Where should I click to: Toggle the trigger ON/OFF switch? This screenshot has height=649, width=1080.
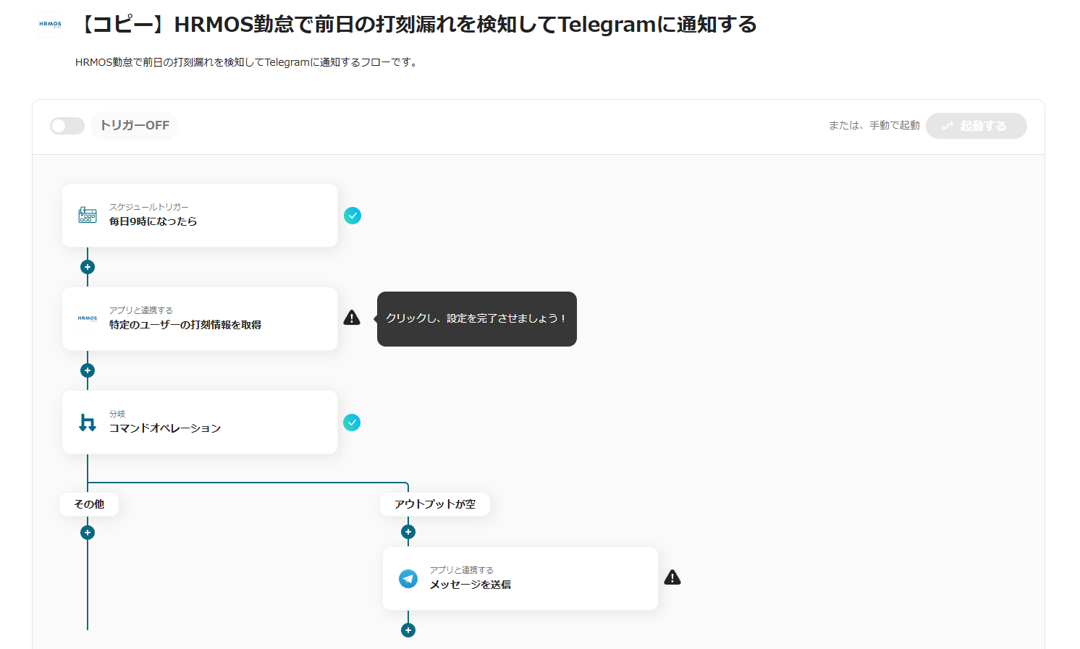click(67, 126)
